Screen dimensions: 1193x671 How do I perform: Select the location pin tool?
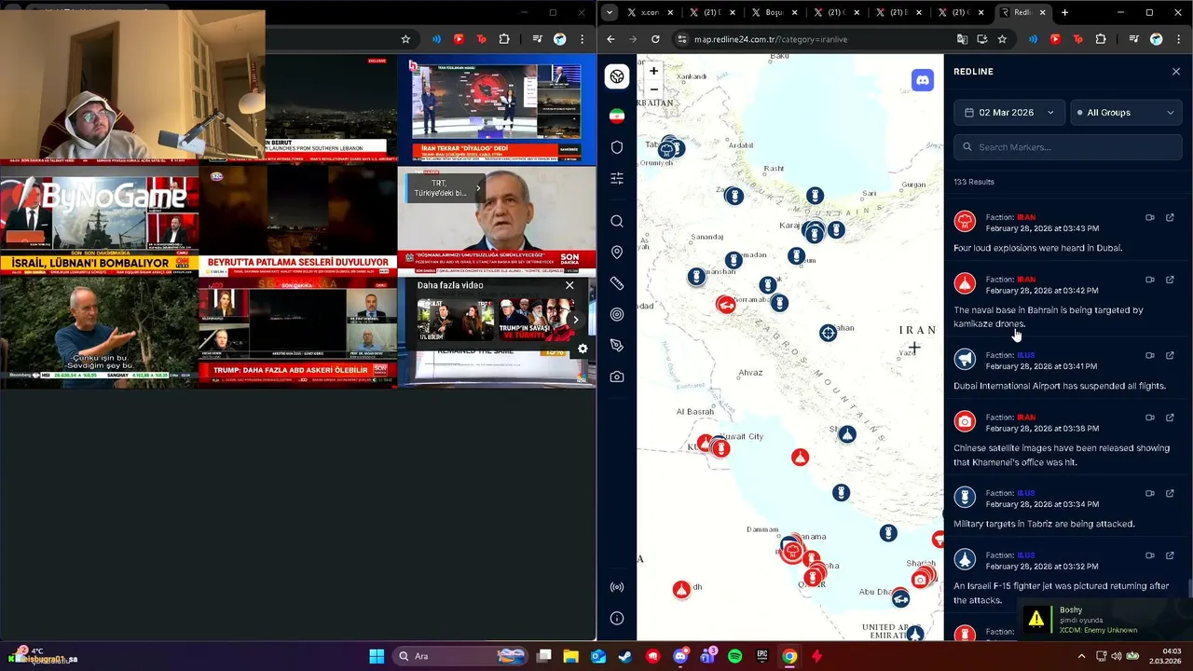617,253
